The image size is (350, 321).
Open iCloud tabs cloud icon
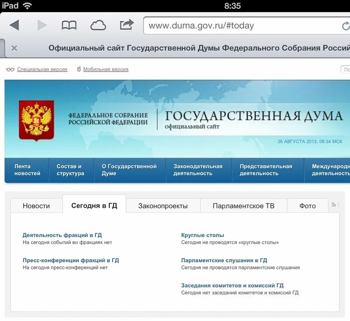click(98, 25)
